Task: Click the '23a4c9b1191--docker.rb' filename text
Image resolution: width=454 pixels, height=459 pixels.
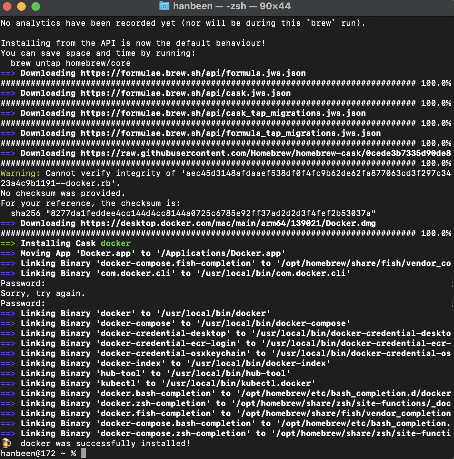Action: click(x=58, y=183)
